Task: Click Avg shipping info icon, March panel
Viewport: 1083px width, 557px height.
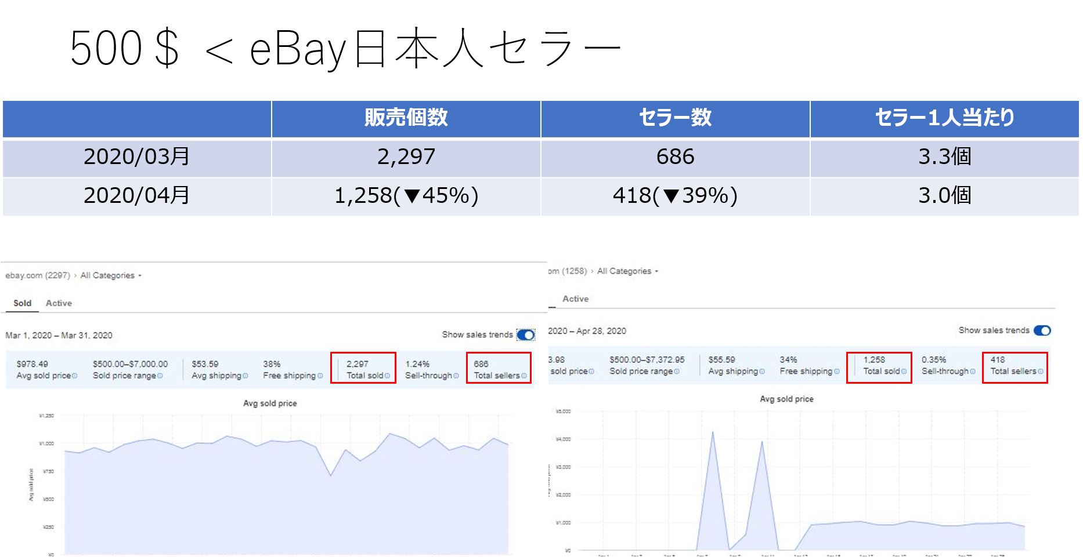Action: pos(245,376)
